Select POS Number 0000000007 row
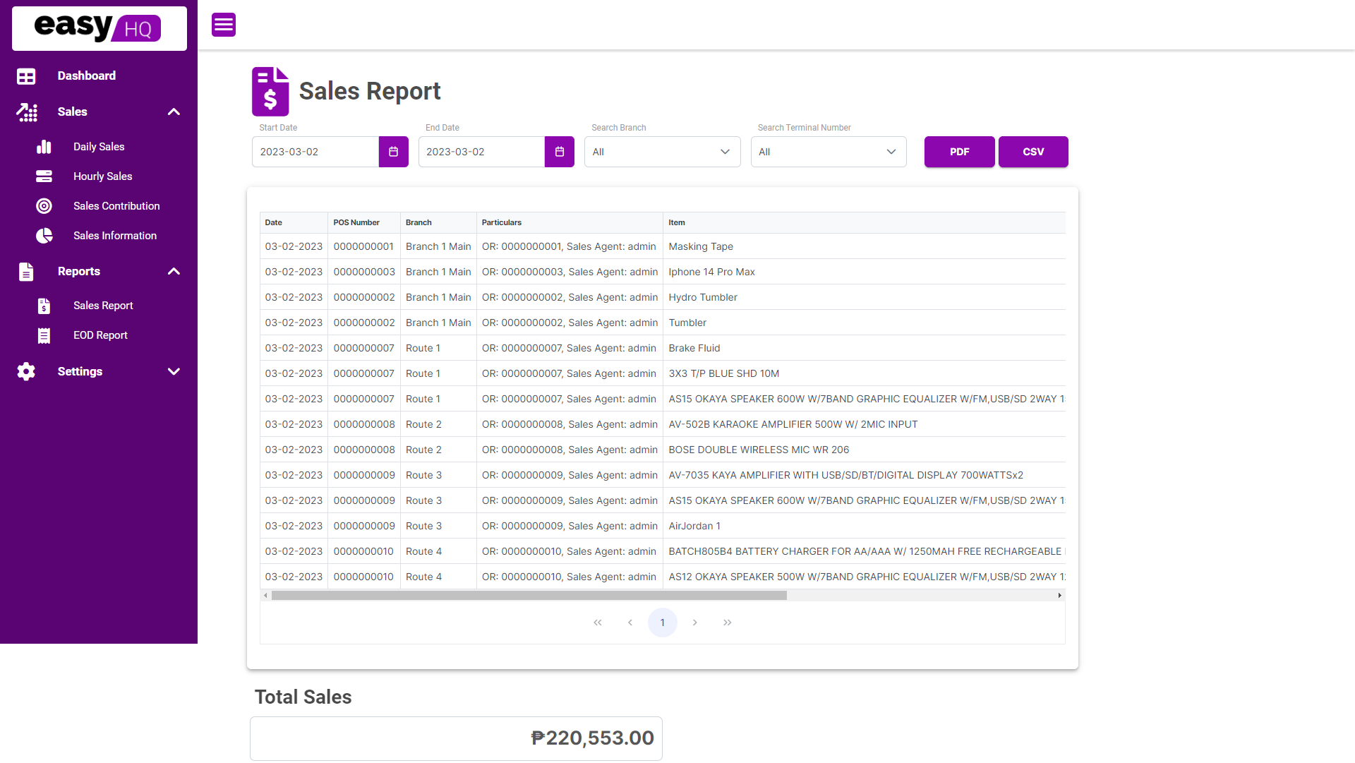Screen dimensions: 1355x763 361,347
